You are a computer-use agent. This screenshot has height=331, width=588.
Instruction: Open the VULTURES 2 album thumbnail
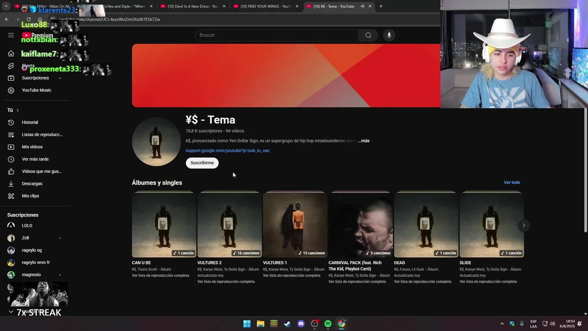click(x=229, y=225)
